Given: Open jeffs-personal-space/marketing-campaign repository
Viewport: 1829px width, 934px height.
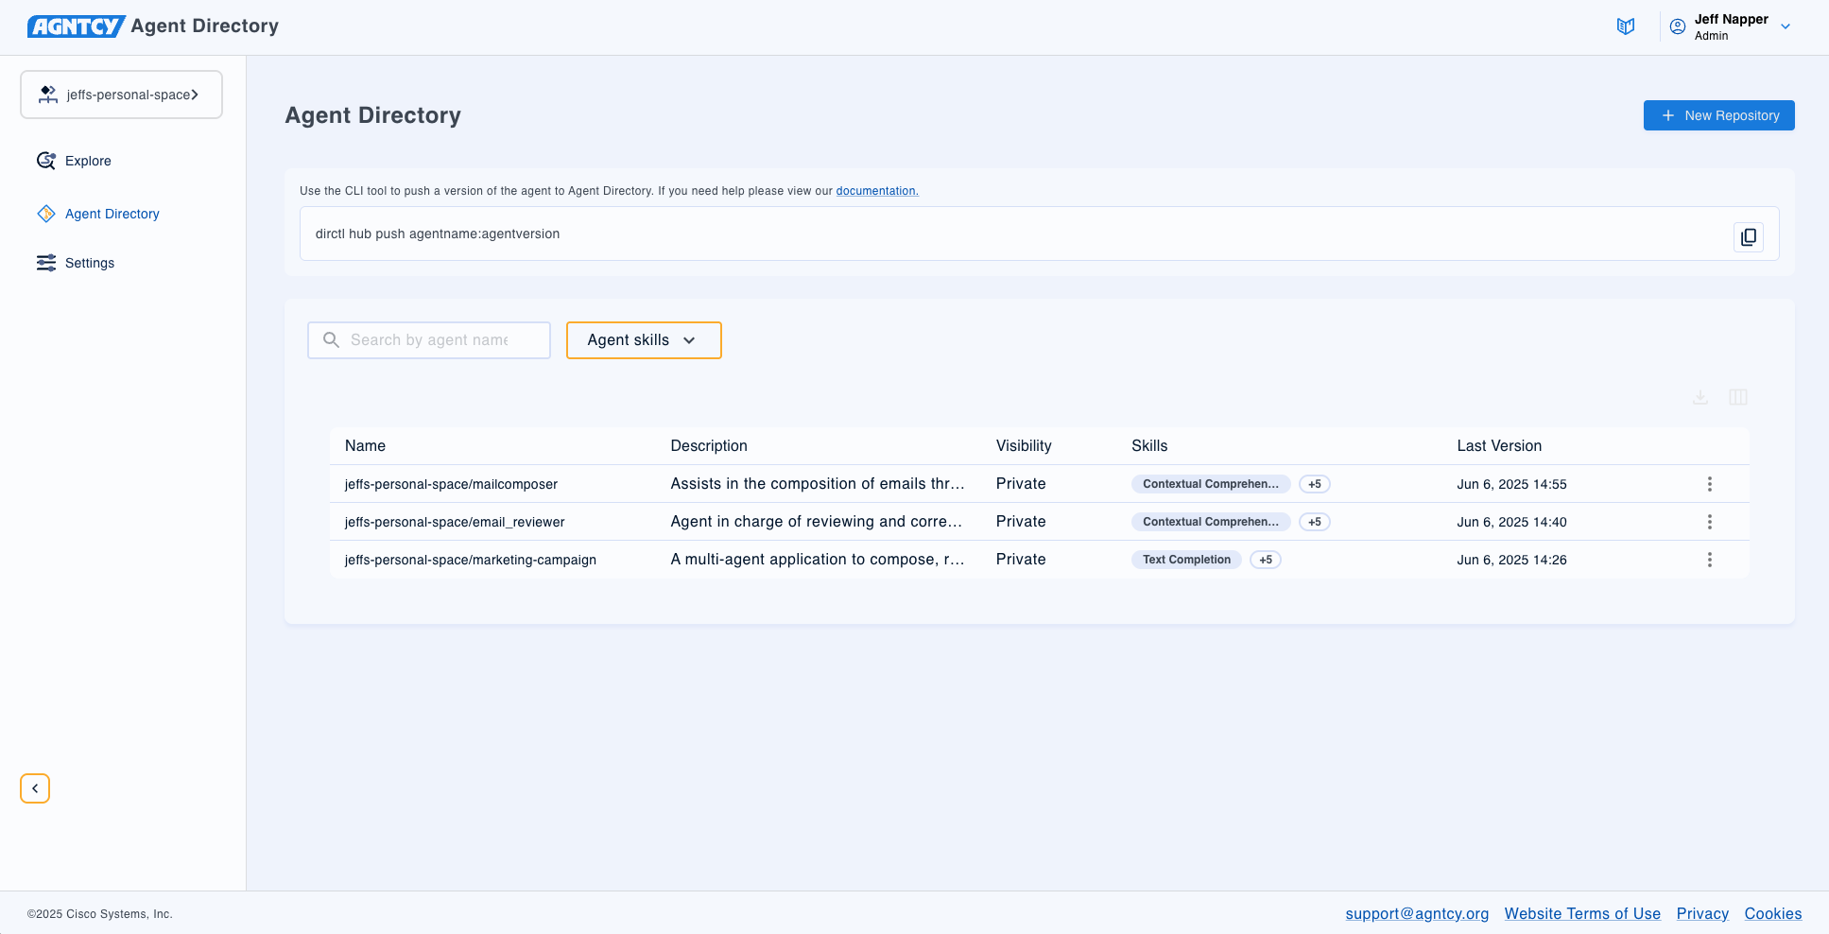Looking at the screenshot, I should click(x=471, y=560).
